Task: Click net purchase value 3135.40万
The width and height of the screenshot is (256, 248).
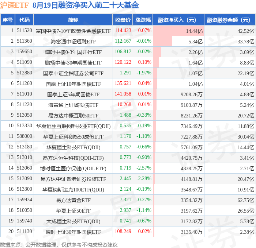Action: [x=192, y=232]
